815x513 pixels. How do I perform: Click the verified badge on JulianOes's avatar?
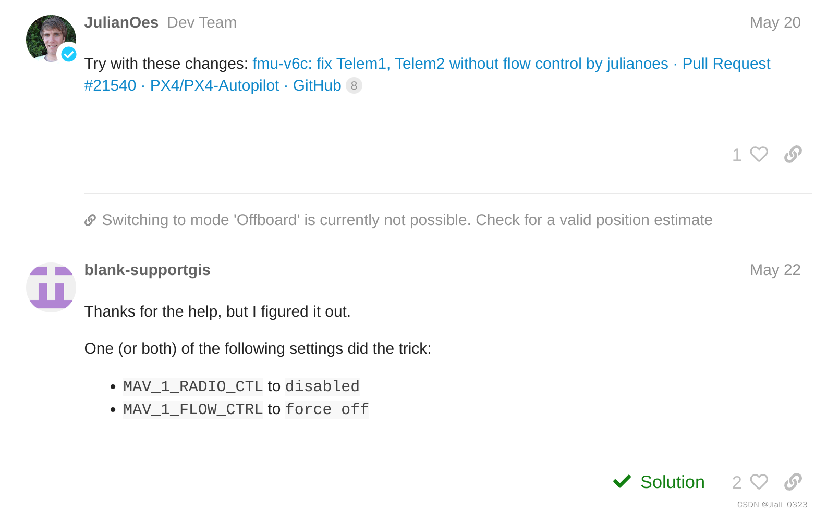coord(68,54)
